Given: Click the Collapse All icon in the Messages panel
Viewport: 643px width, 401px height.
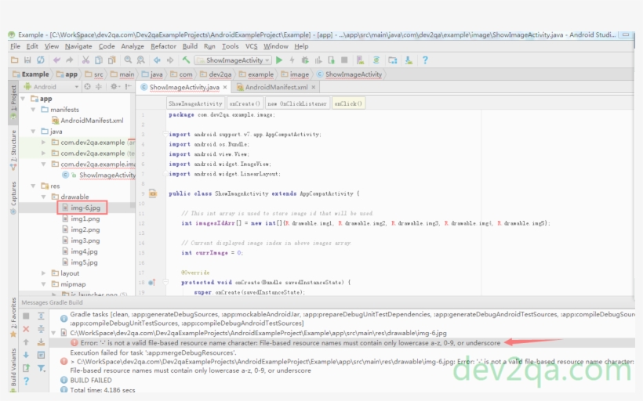Looking at the screenshot, I should click(x=41, y=329).
